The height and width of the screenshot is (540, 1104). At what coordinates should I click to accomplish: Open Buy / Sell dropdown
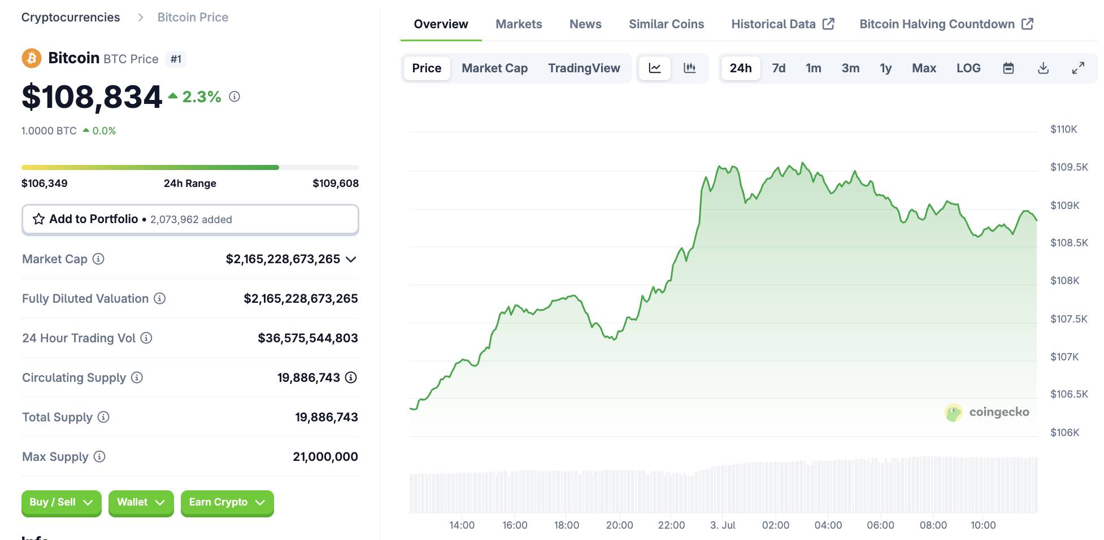tap(62, 503)
